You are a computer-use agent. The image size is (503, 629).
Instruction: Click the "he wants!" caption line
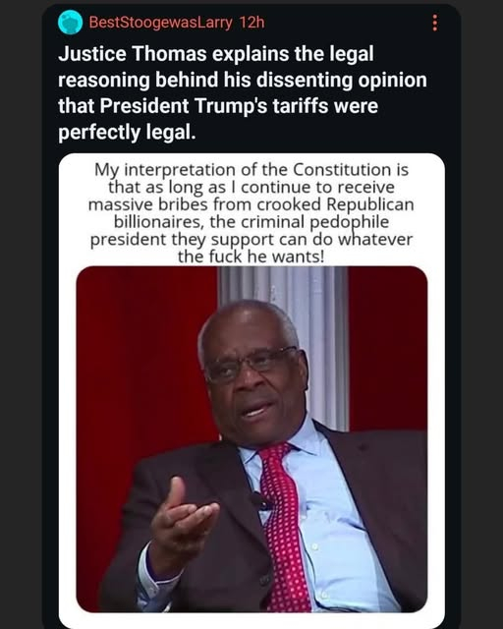(251, 257)
